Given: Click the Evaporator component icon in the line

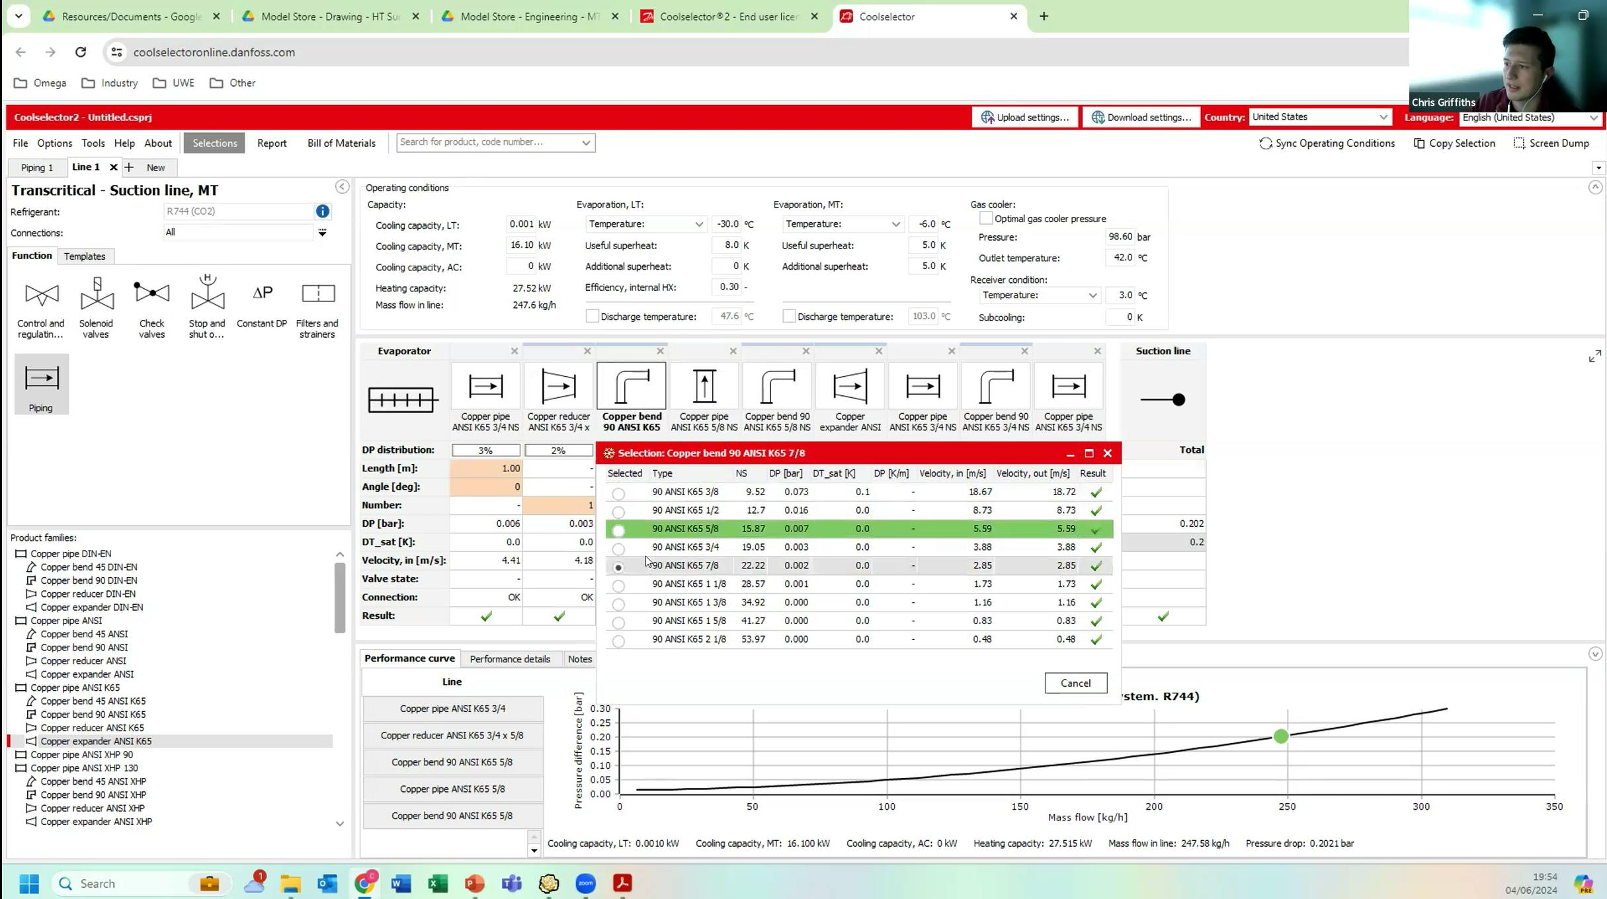Looking at the screenshot, I should coord(402,399).
